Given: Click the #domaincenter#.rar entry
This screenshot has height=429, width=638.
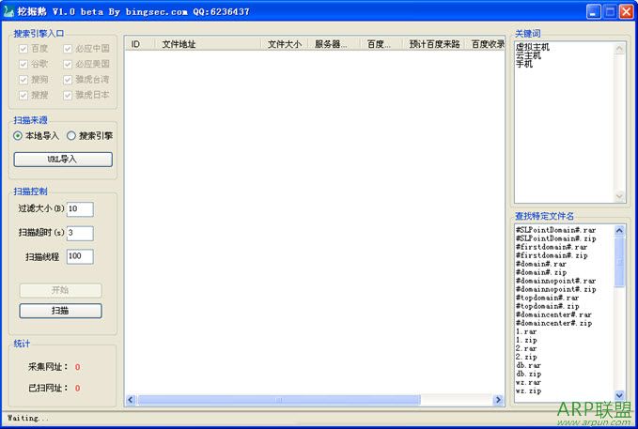Looking at the screenshot, I should 553,314.
